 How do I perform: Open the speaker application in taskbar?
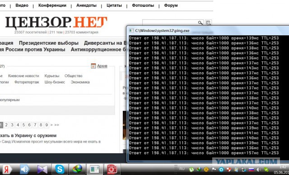pos(25,169)
